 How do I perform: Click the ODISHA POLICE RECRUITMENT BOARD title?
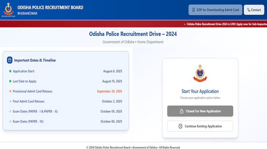click(x=50, y=8)
